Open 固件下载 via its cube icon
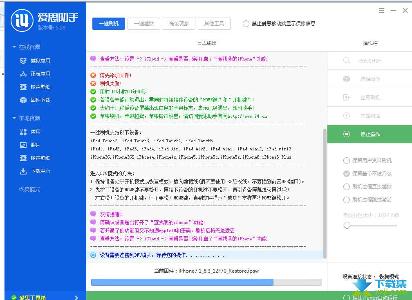The width and height of the screenshot is (412, 300). [x=23, y=100]
